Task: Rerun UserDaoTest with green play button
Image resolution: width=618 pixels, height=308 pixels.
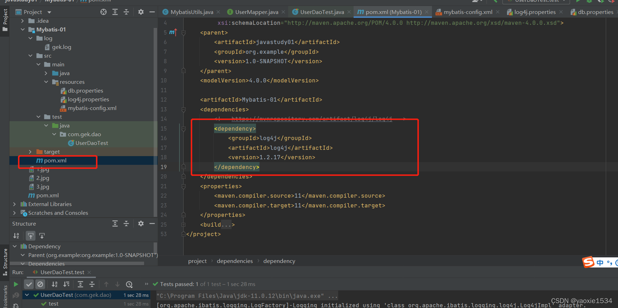Action: coord(16,284)
